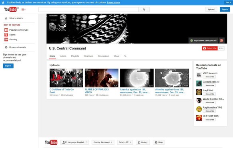
Task: Click Airstrike against an ISIL warehouse title
Action: point(135,91)
